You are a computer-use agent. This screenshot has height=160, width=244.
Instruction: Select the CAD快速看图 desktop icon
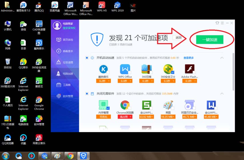tap(39, 28)
